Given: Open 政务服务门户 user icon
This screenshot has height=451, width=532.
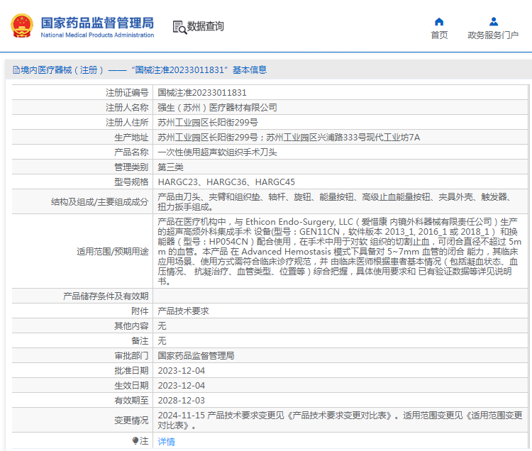Looking at the screenshot, I should click(x=494, y=22).
